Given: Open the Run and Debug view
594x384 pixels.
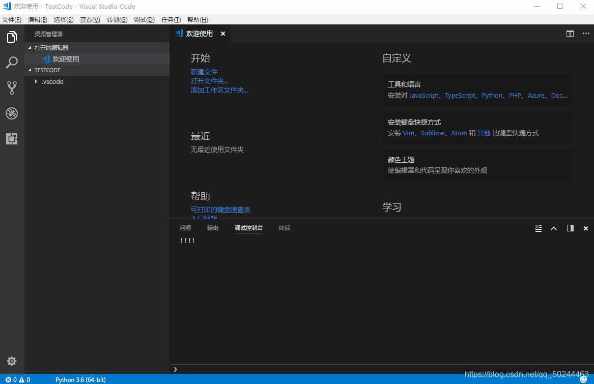Looking at the screenshot, I should click(x=12, y=113).
